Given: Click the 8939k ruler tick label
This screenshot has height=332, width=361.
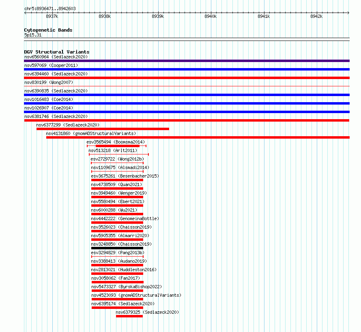Looking at the screenshot, I should tap(158, 16).
